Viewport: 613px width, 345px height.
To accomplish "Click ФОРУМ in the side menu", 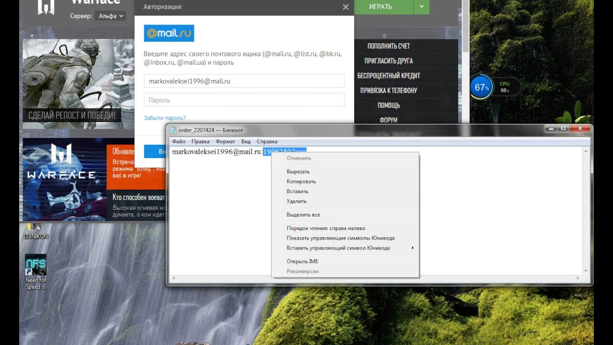I will point(388,120).
